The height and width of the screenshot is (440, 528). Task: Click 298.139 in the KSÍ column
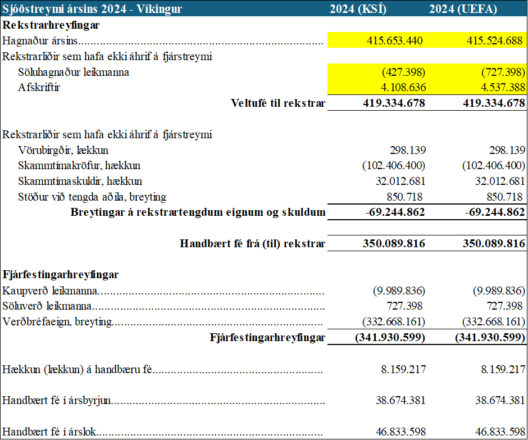click(408, 150)
